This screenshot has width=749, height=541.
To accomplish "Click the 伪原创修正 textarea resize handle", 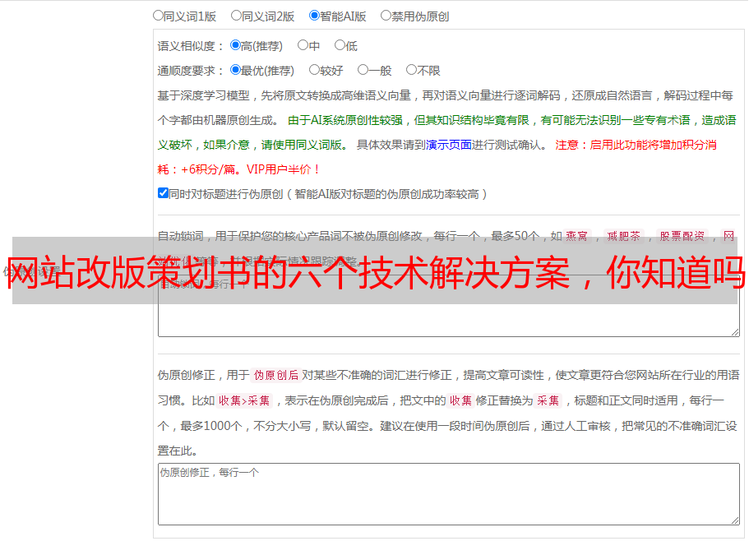I will (735, 520).
